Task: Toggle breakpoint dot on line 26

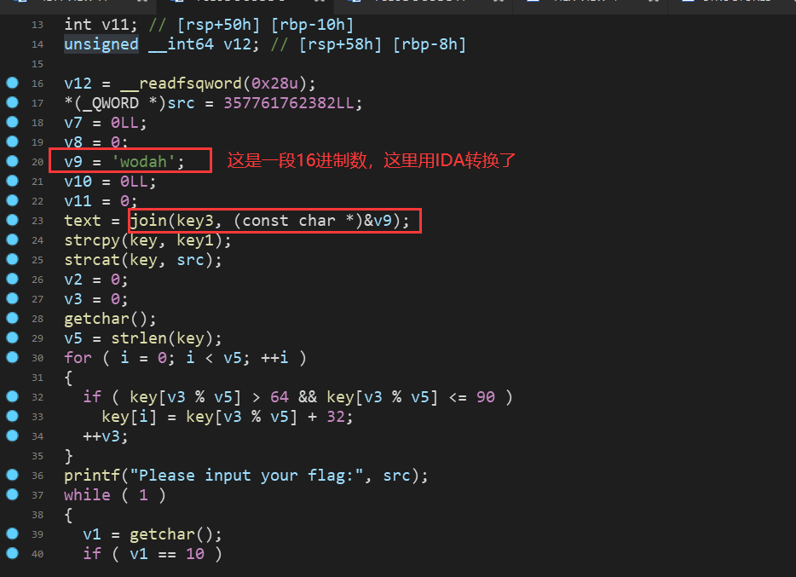Action: pyautogui.click(x=12, y=279)
